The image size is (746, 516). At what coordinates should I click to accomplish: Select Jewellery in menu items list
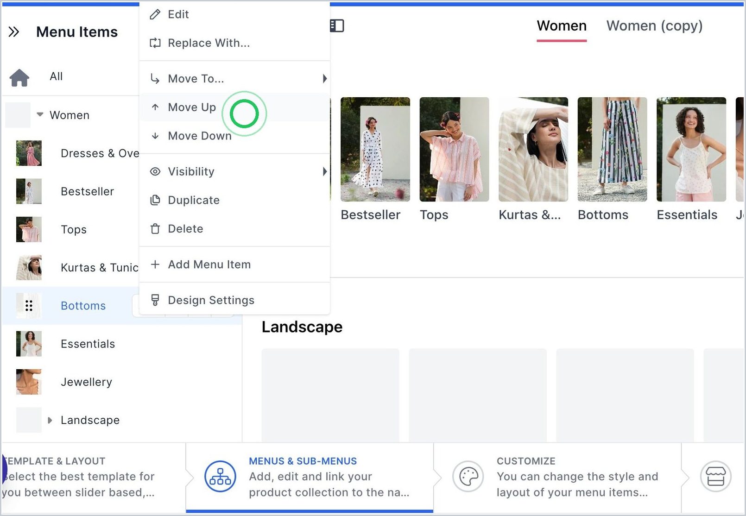(x=122, y=382)
